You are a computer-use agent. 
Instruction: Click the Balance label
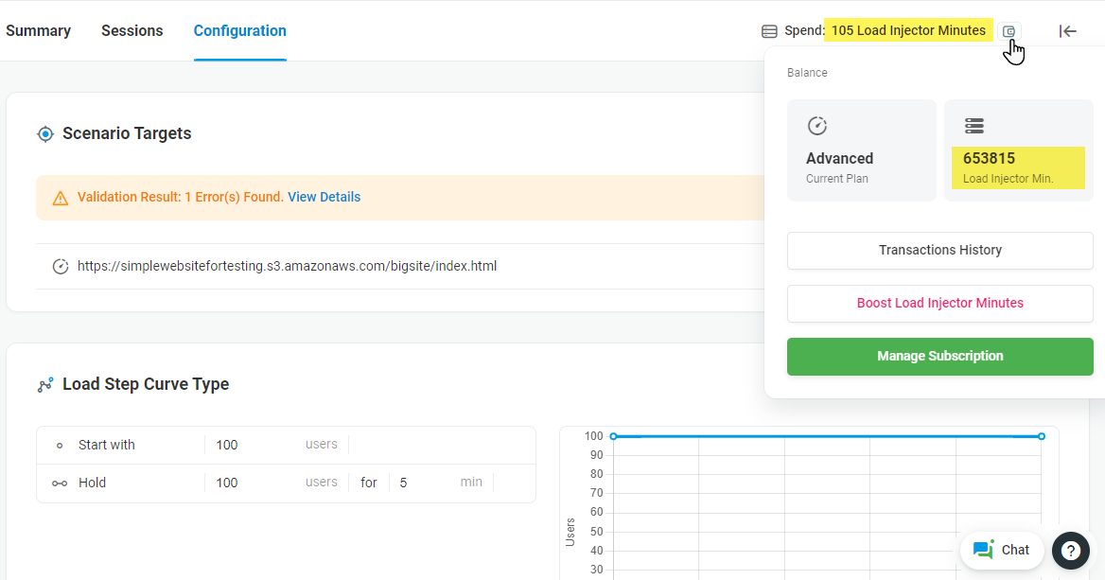coord(807,73)
